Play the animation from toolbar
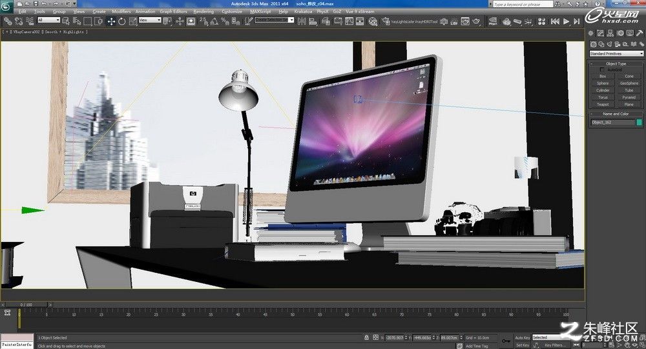646x349 pixels. pyautogui.click(x=566, y=21)
